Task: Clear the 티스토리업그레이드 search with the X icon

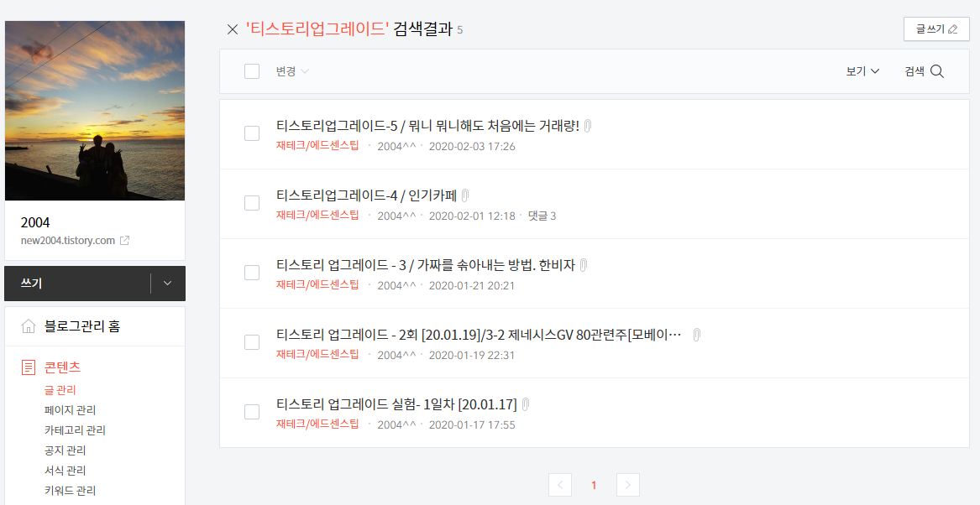Action: (x=233, y=29)
